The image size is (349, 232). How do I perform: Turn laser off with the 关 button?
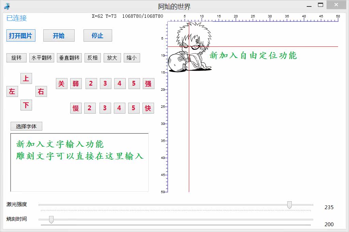(61, 84)
